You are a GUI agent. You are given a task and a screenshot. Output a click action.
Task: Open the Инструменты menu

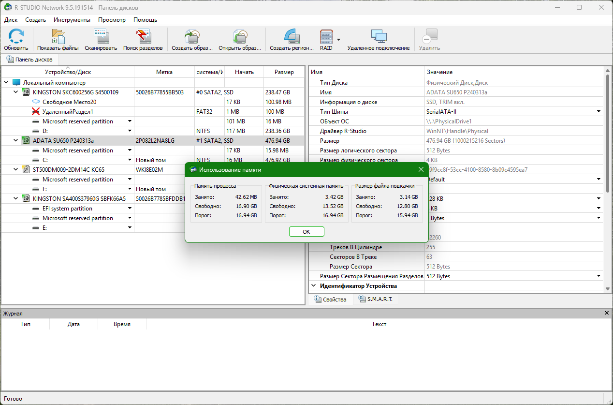(x=72, y=20)
